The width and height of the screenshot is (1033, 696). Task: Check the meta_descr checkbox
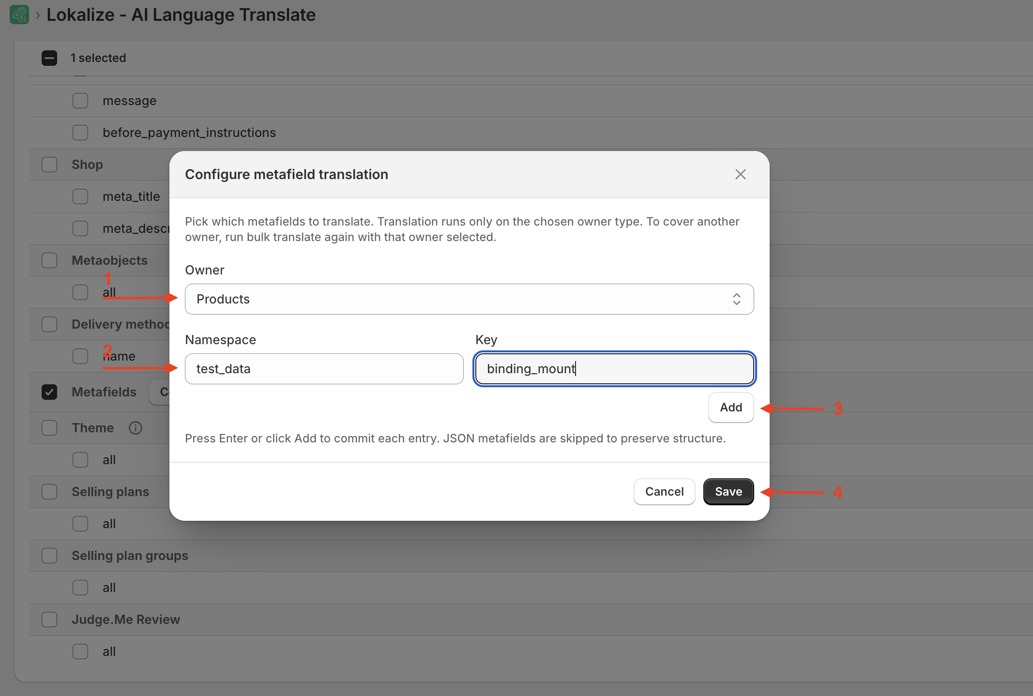tap(80, 228)
